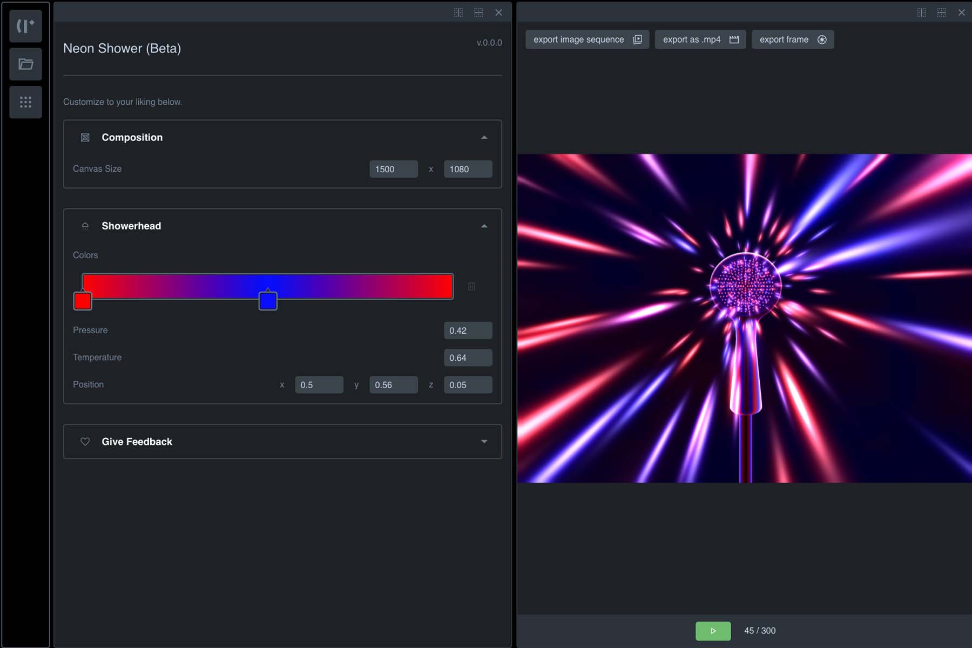Image resolution: width=972 pixels, height=648 pixels.
Task: Click the trash icon beside the color gradient
Action: (472, 287)
